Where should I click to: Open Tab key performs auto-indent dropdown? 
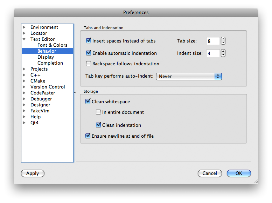[x=189, y=76]
